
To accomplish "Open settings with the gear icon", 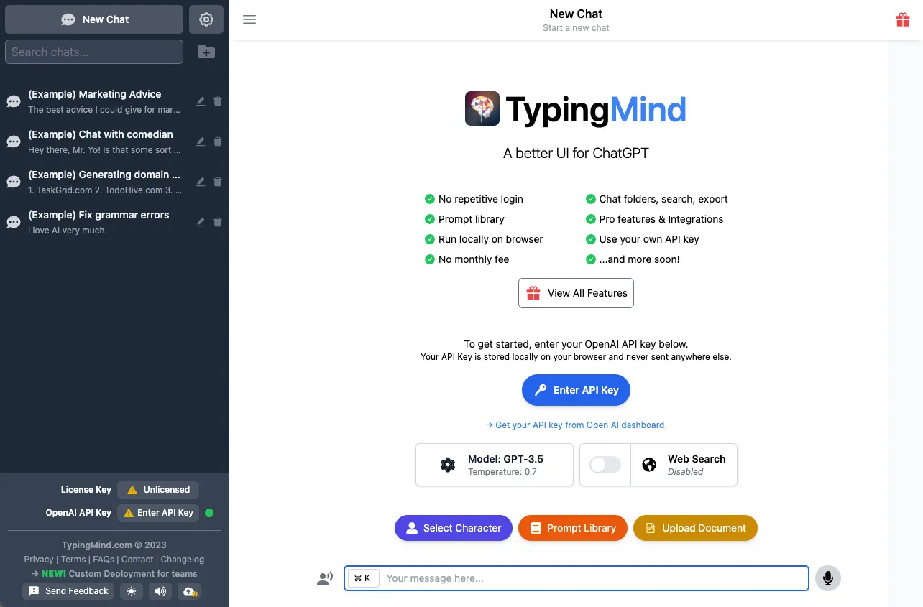I will [x=206, y=19].
